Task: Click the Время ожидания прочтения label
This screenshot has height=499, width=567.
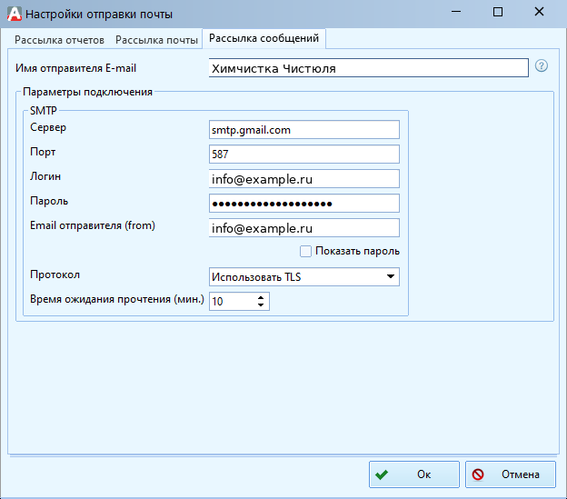Action: tap(117, 299)
